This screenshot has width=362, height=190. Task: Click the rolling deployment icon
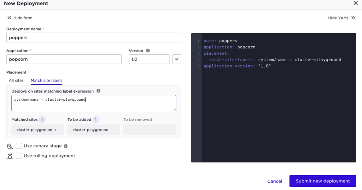point(10,156)
